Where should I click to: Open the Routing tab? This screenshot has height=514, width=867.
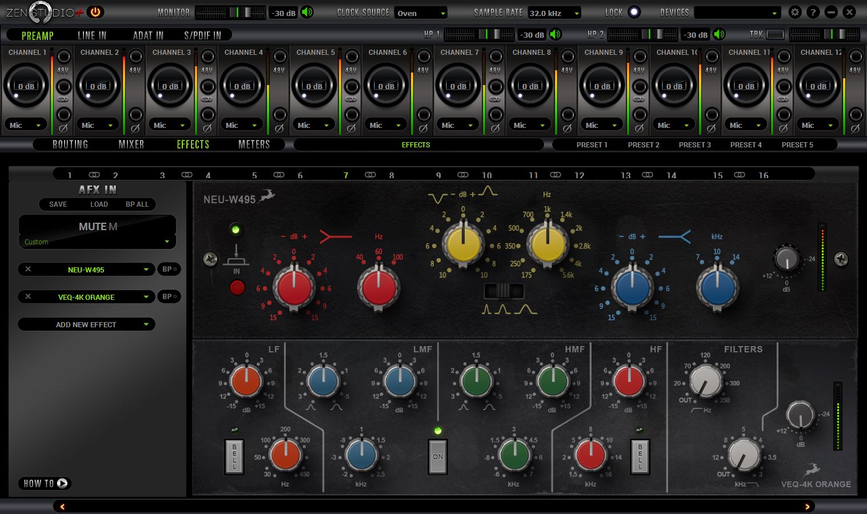(x=70, y=144)
